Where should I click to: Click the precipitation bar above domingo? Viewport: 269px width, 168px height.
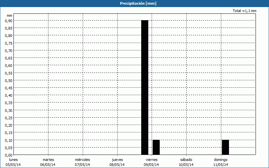(x=225, y=147)
